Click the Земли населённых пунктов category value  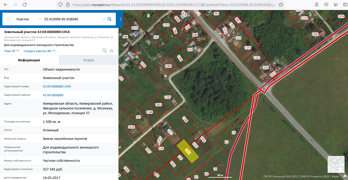(65, 139)
